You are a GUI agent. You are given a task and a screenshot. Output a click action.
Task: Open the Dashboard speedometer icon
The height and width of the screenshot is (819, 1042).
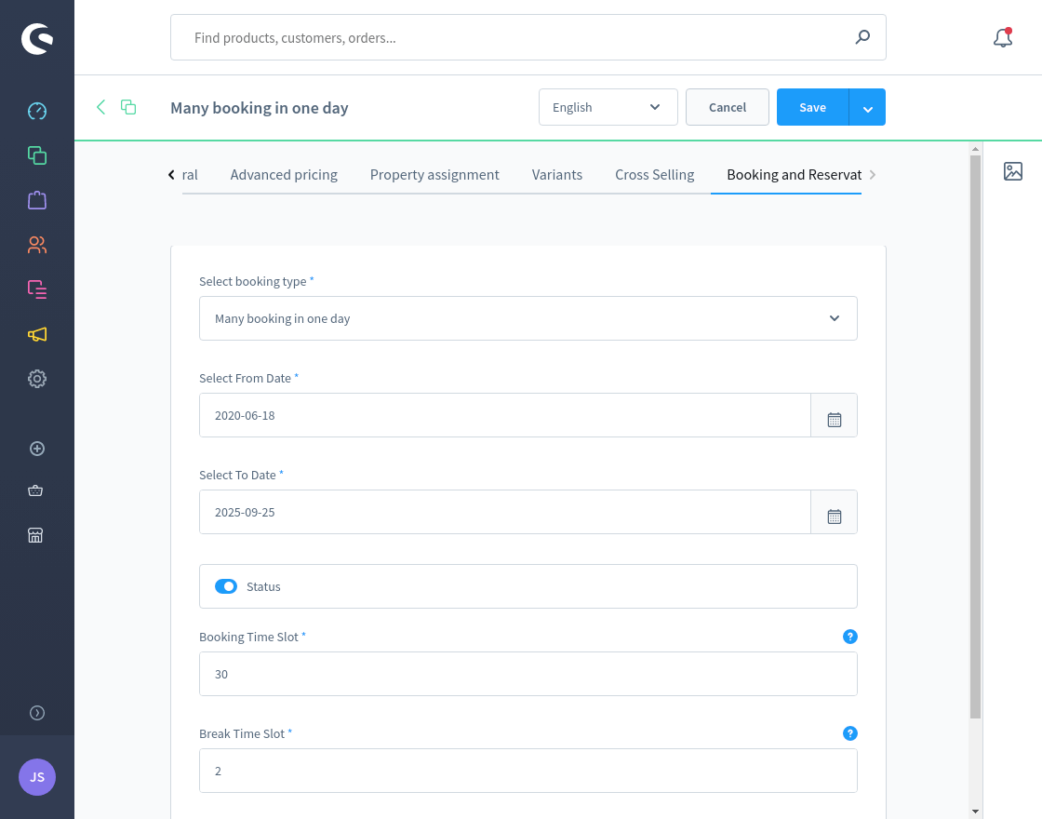pos(37,111)
